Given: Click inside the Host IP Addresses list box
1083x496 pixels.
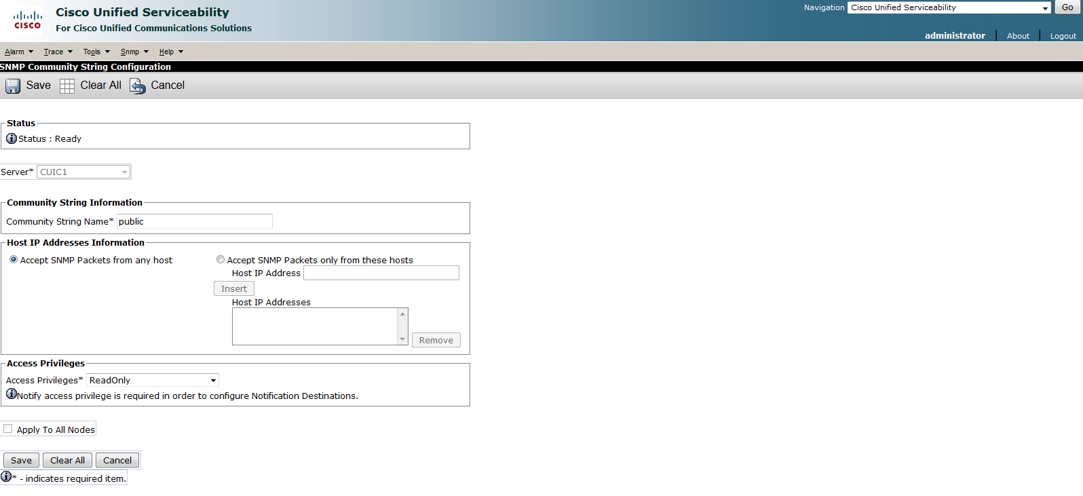Looking at the screenshot, I should point(315,326).
